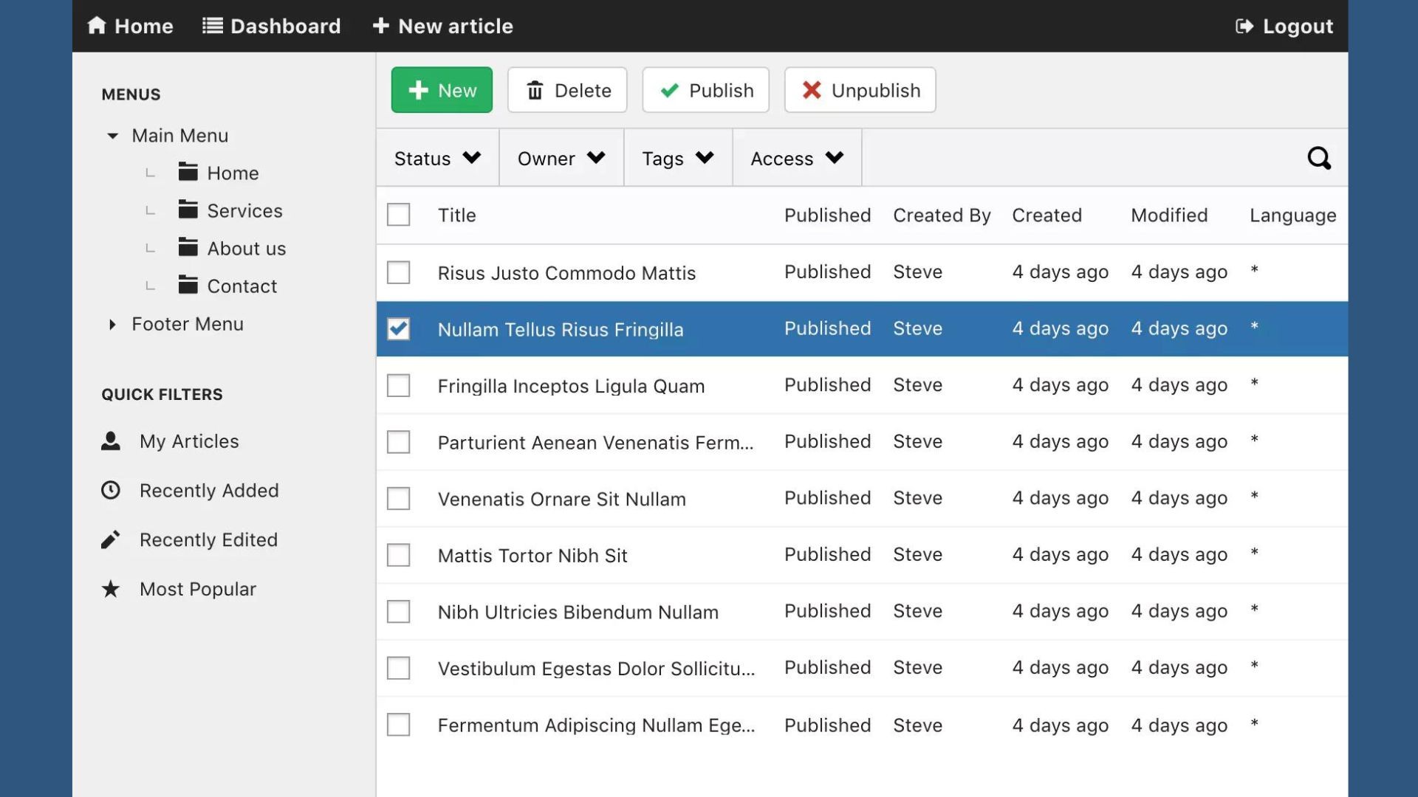This screenshot has height=797, width=1418.
Task: Open article Venenatis Ornare Sit Nullam
Action: (561, 499)
